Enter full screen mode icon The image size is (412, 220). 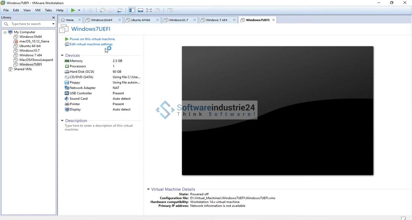click(x=149, y=10)
